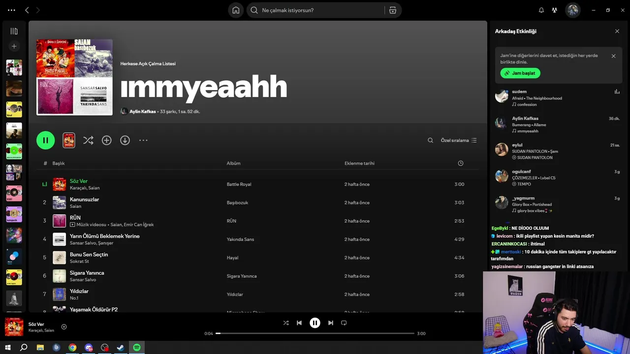Screen dimensions: 630x354
Task: Sort by Başlık column header
Action: tap(59, 163)
